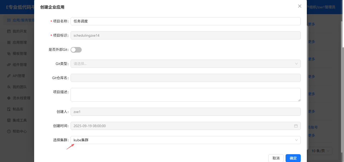Toggle the 是否外部Git switch
344x162 pixels.
click(x=76, y=50)
